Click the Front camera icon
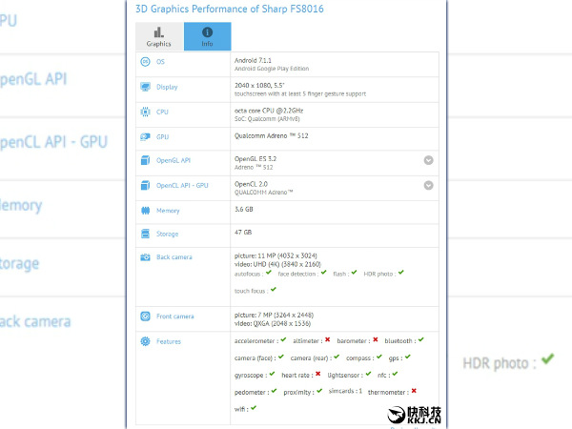This screenshot has height=429, width=572. [x=145, y=317]
